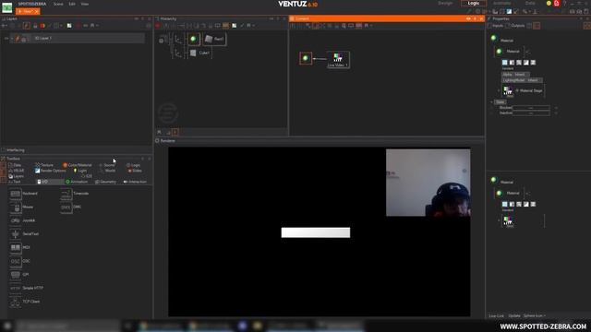Click the Windows Start button

tap(7, 326)
